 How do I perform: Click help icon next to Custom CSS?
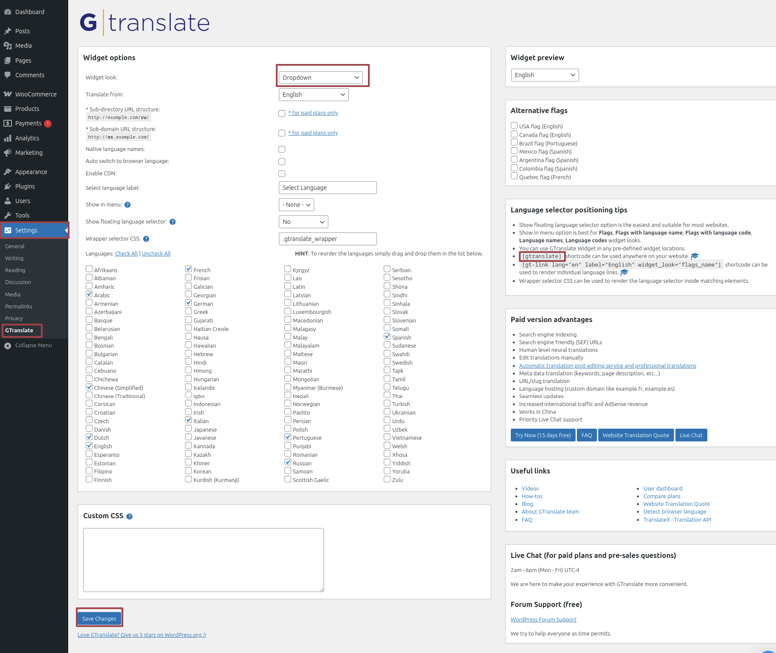pyautogui.click(x=130, y=517)
